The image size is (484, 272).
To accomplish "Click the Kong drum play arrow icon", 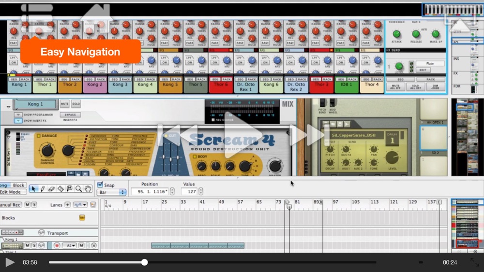I will point(347,124).
